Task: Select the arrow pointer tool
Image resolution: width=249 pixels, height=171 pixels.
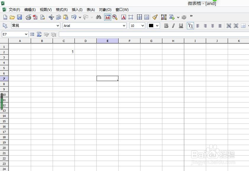Action: pos(5,26)
